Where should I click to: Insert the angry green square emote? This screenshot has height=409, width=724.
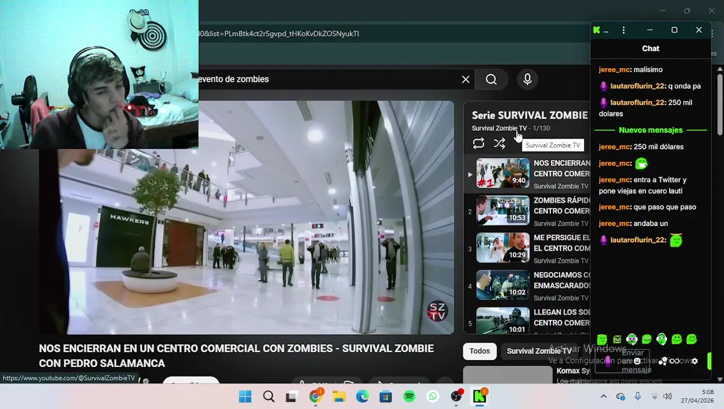(617, 340)
